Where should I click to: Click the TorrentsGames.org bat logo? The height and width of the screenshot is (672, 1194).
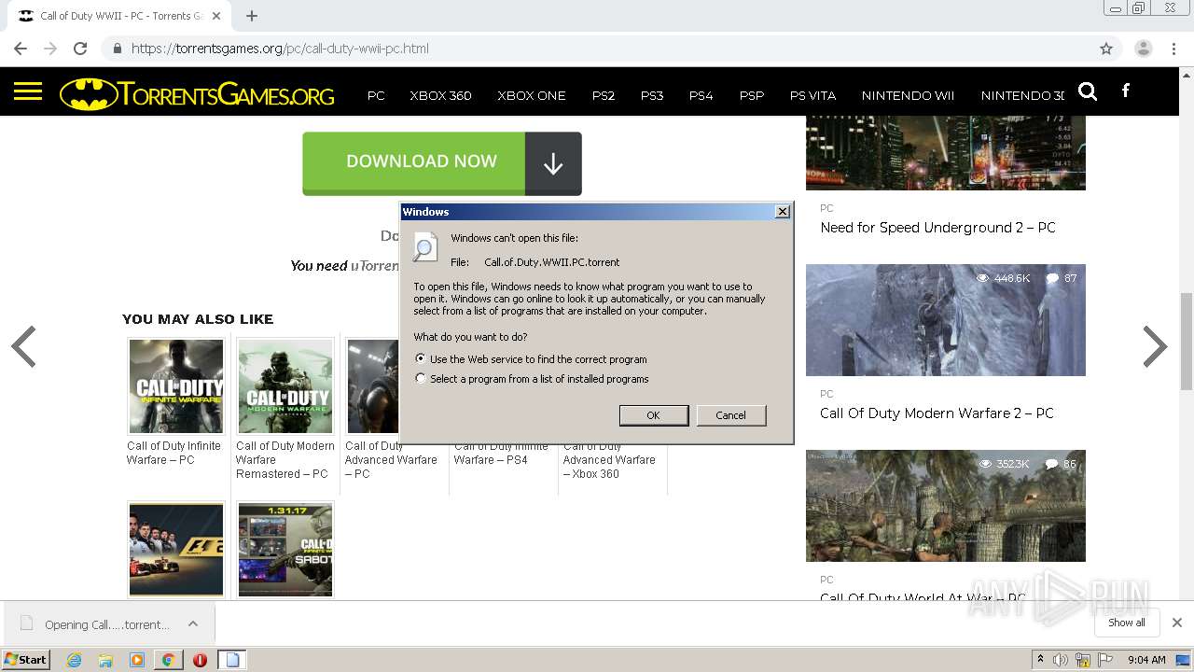coord(197,94)
